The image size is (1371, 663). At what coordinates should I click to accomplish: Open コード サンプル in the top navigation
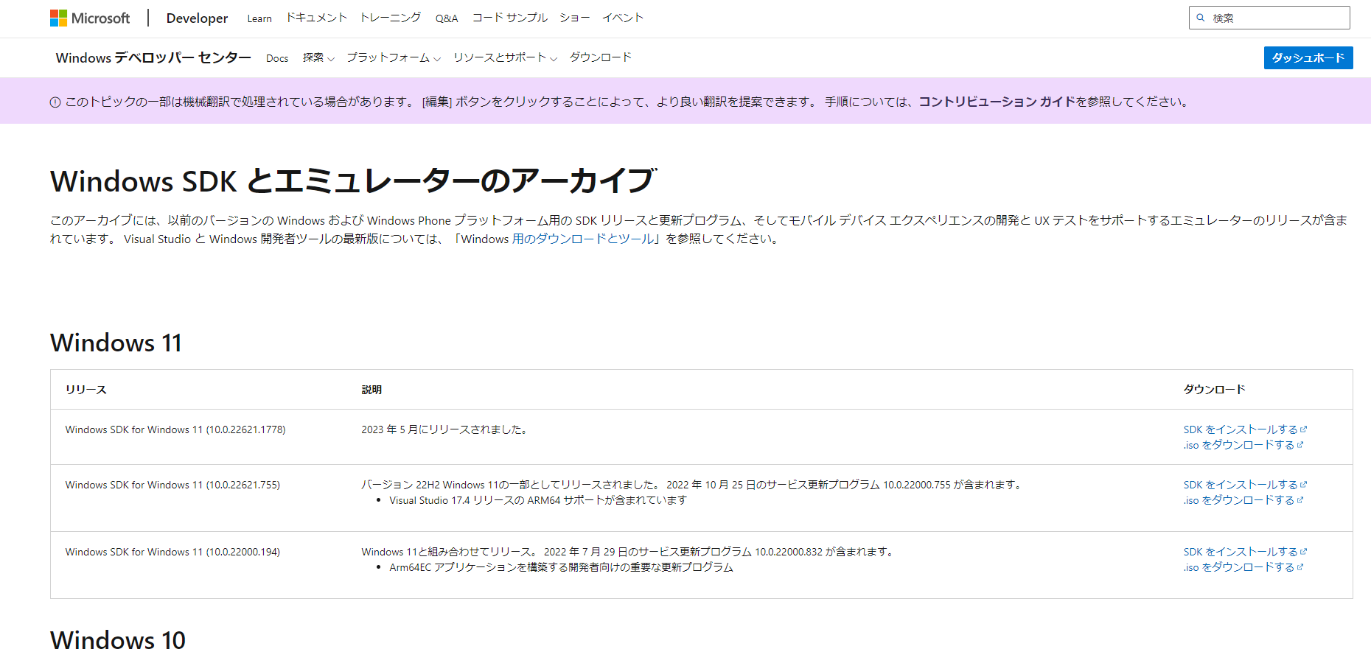[509, 18]
